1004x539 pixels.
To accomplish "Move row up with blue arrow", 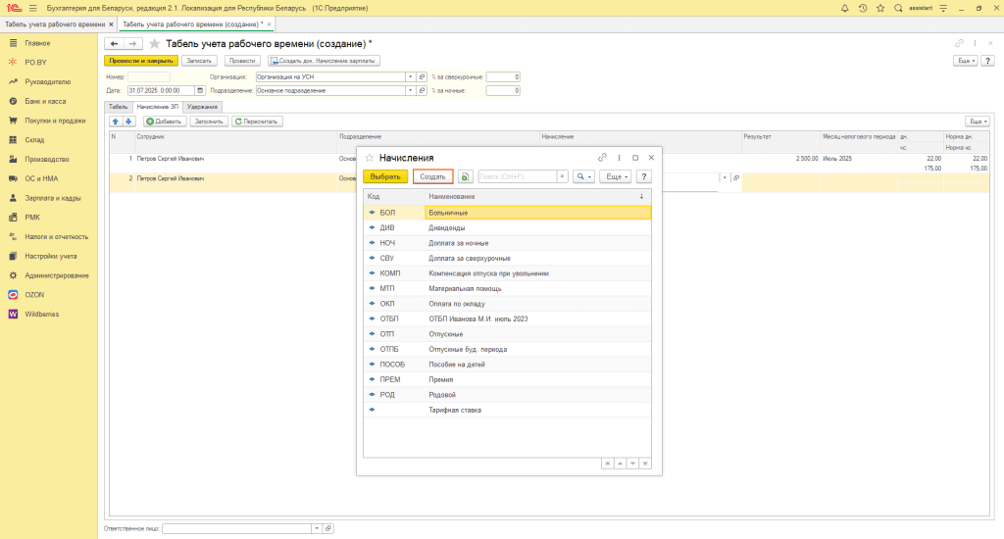I will pyautogui.click(x=116, y=122).
